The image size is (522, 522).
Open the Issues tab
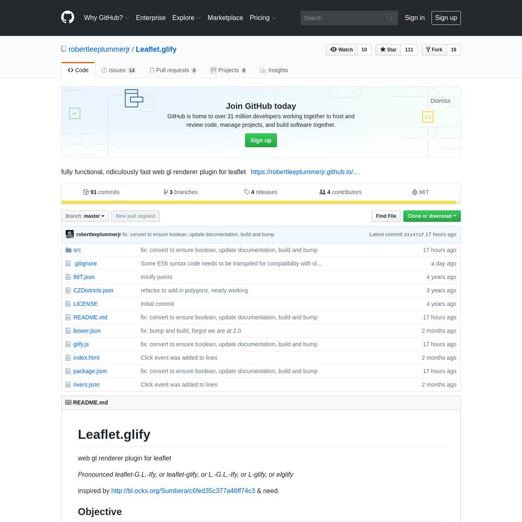[119, 70]
